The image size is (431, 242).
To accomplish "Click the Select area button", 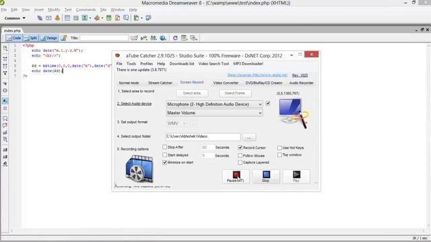I will coord(192,93).
